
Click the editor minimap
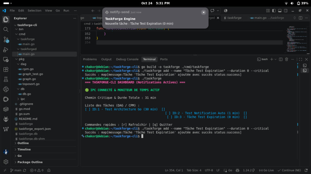point(297,38)
